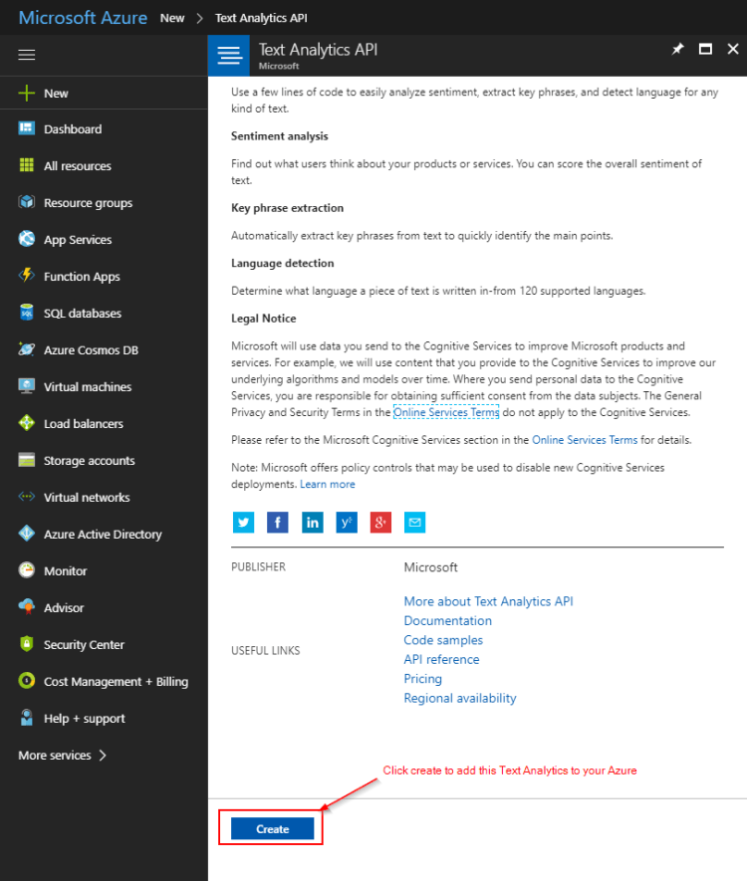
Task: Share via the Google Plus icon
Action: (380, 523)
